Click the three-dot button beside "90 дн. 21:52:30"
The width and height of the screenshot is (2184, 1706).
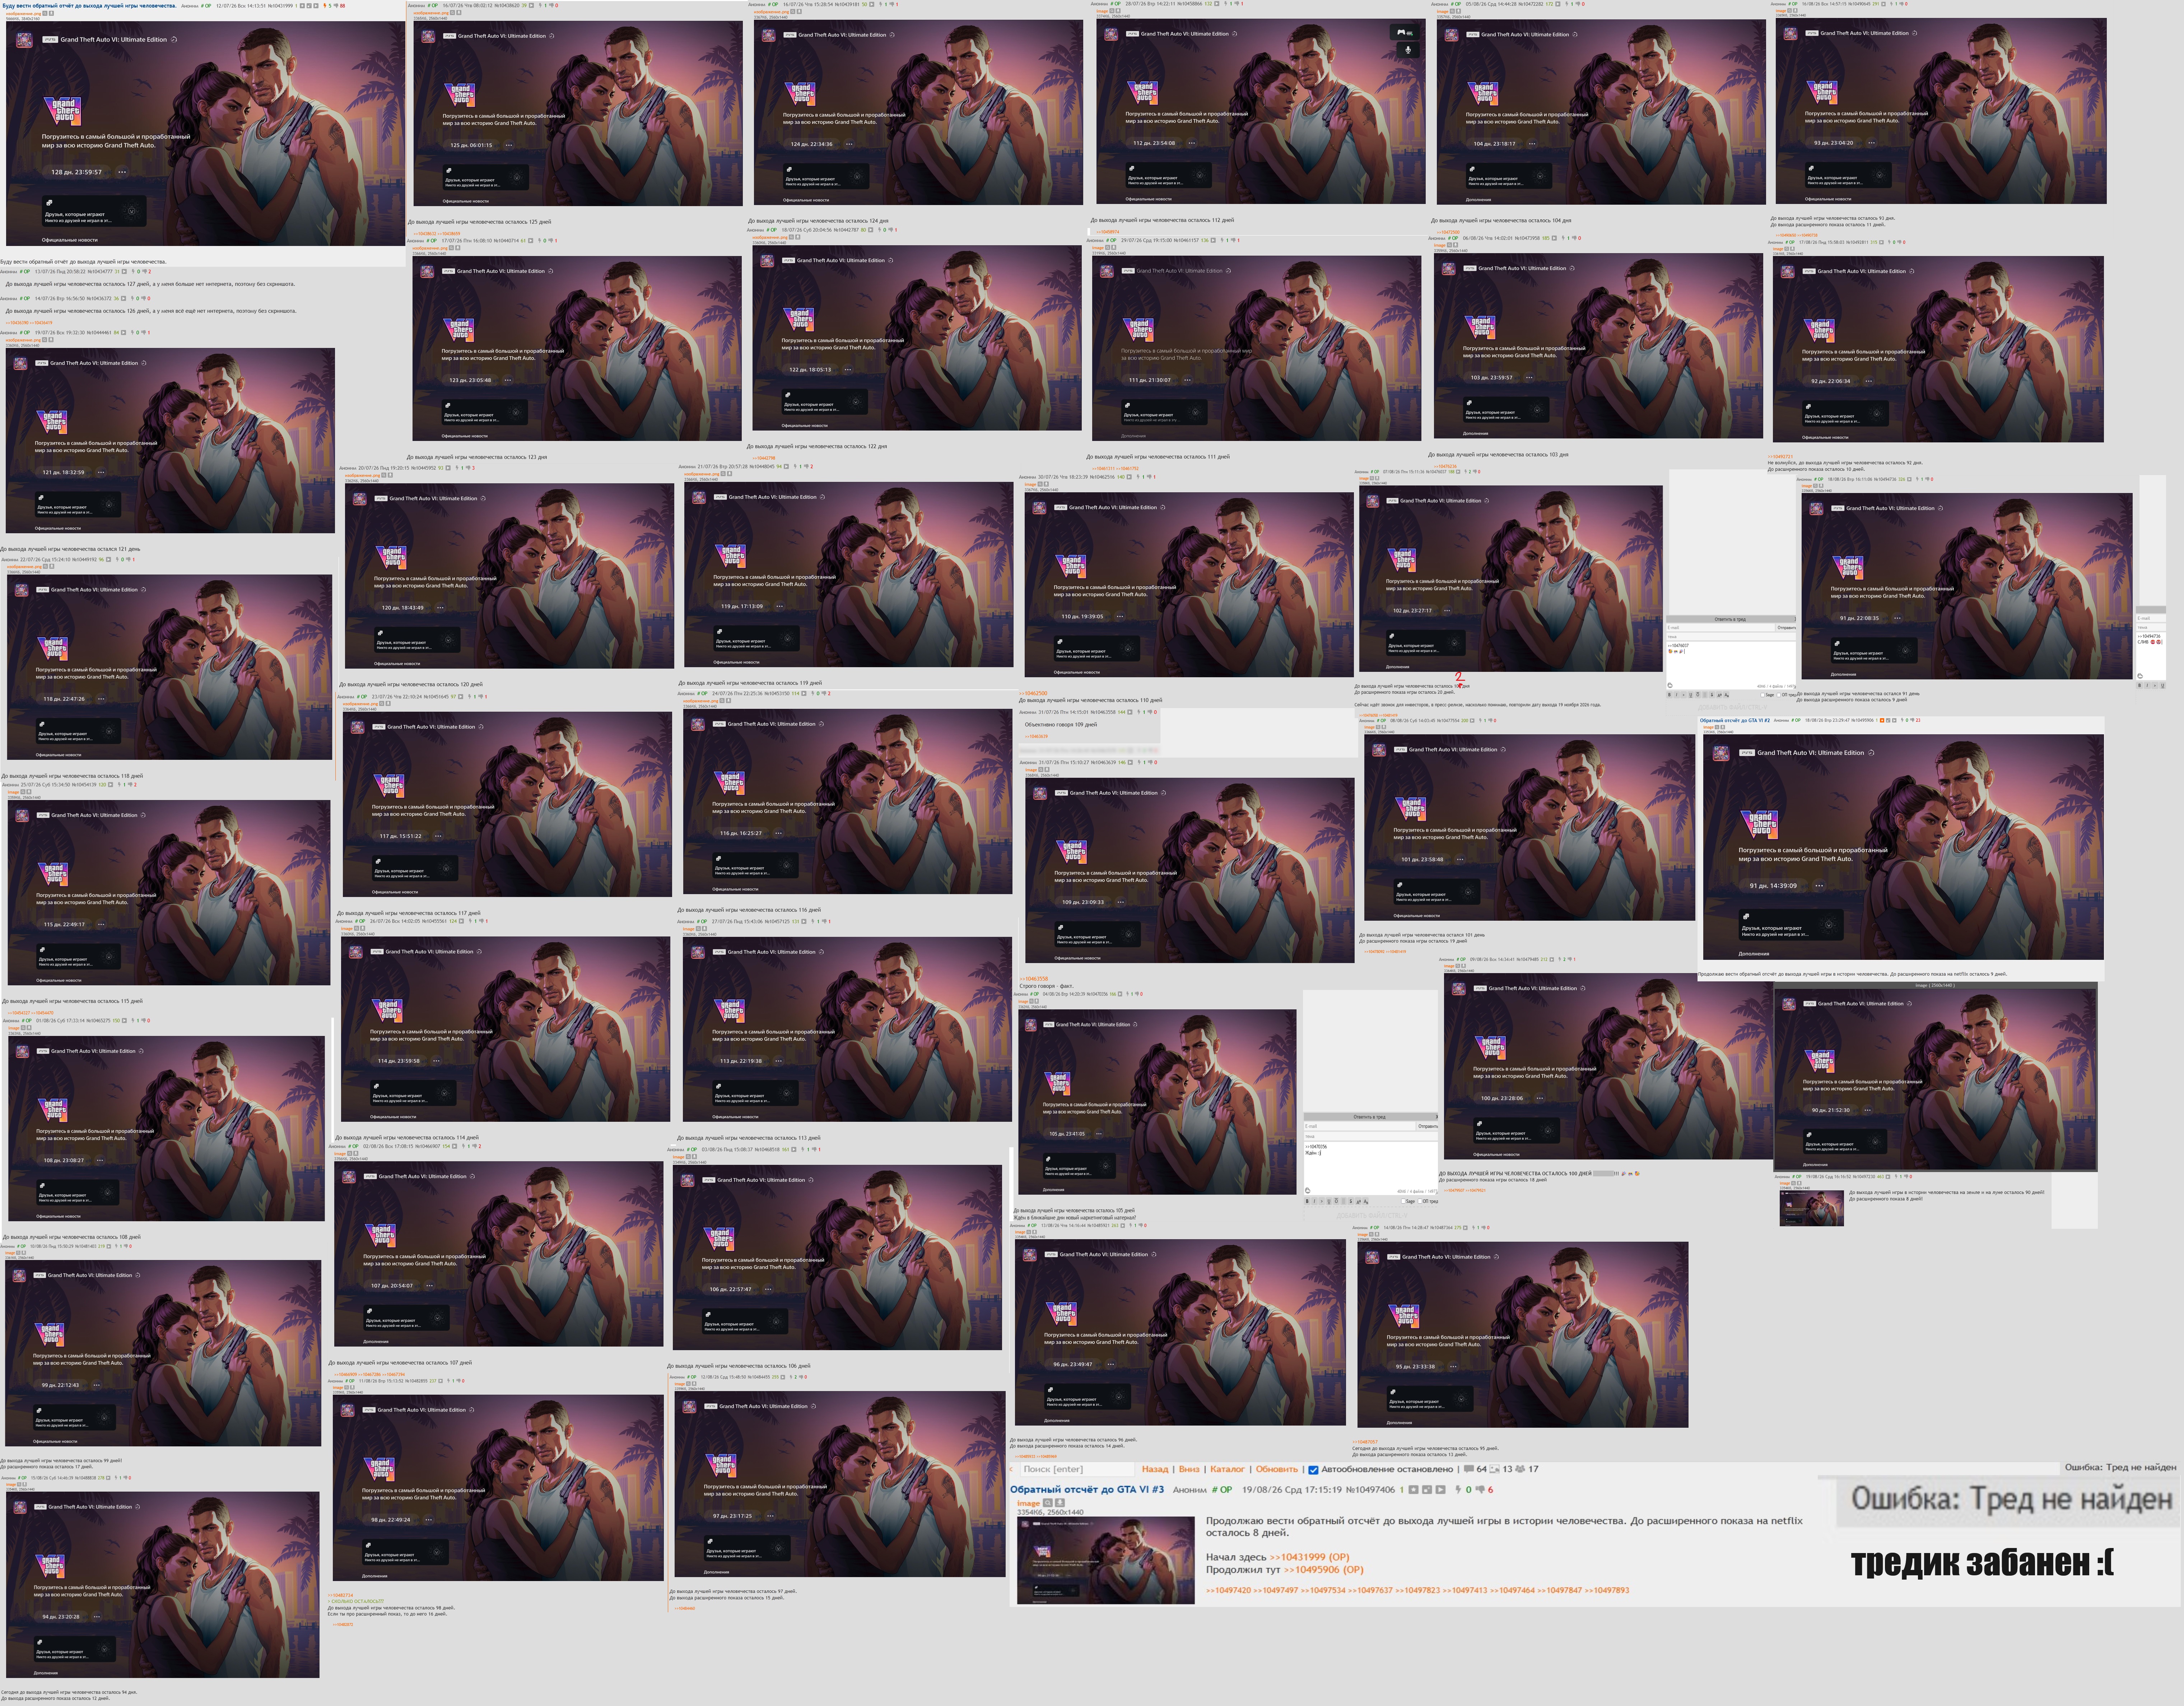coord(1868,1110)
